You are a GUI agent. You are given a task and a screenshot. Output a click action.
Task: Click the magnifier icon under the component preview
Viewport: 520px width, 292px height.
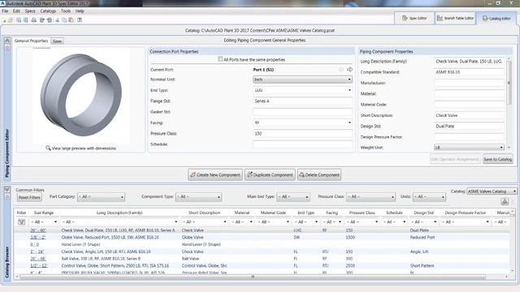(x=48, y=148)
